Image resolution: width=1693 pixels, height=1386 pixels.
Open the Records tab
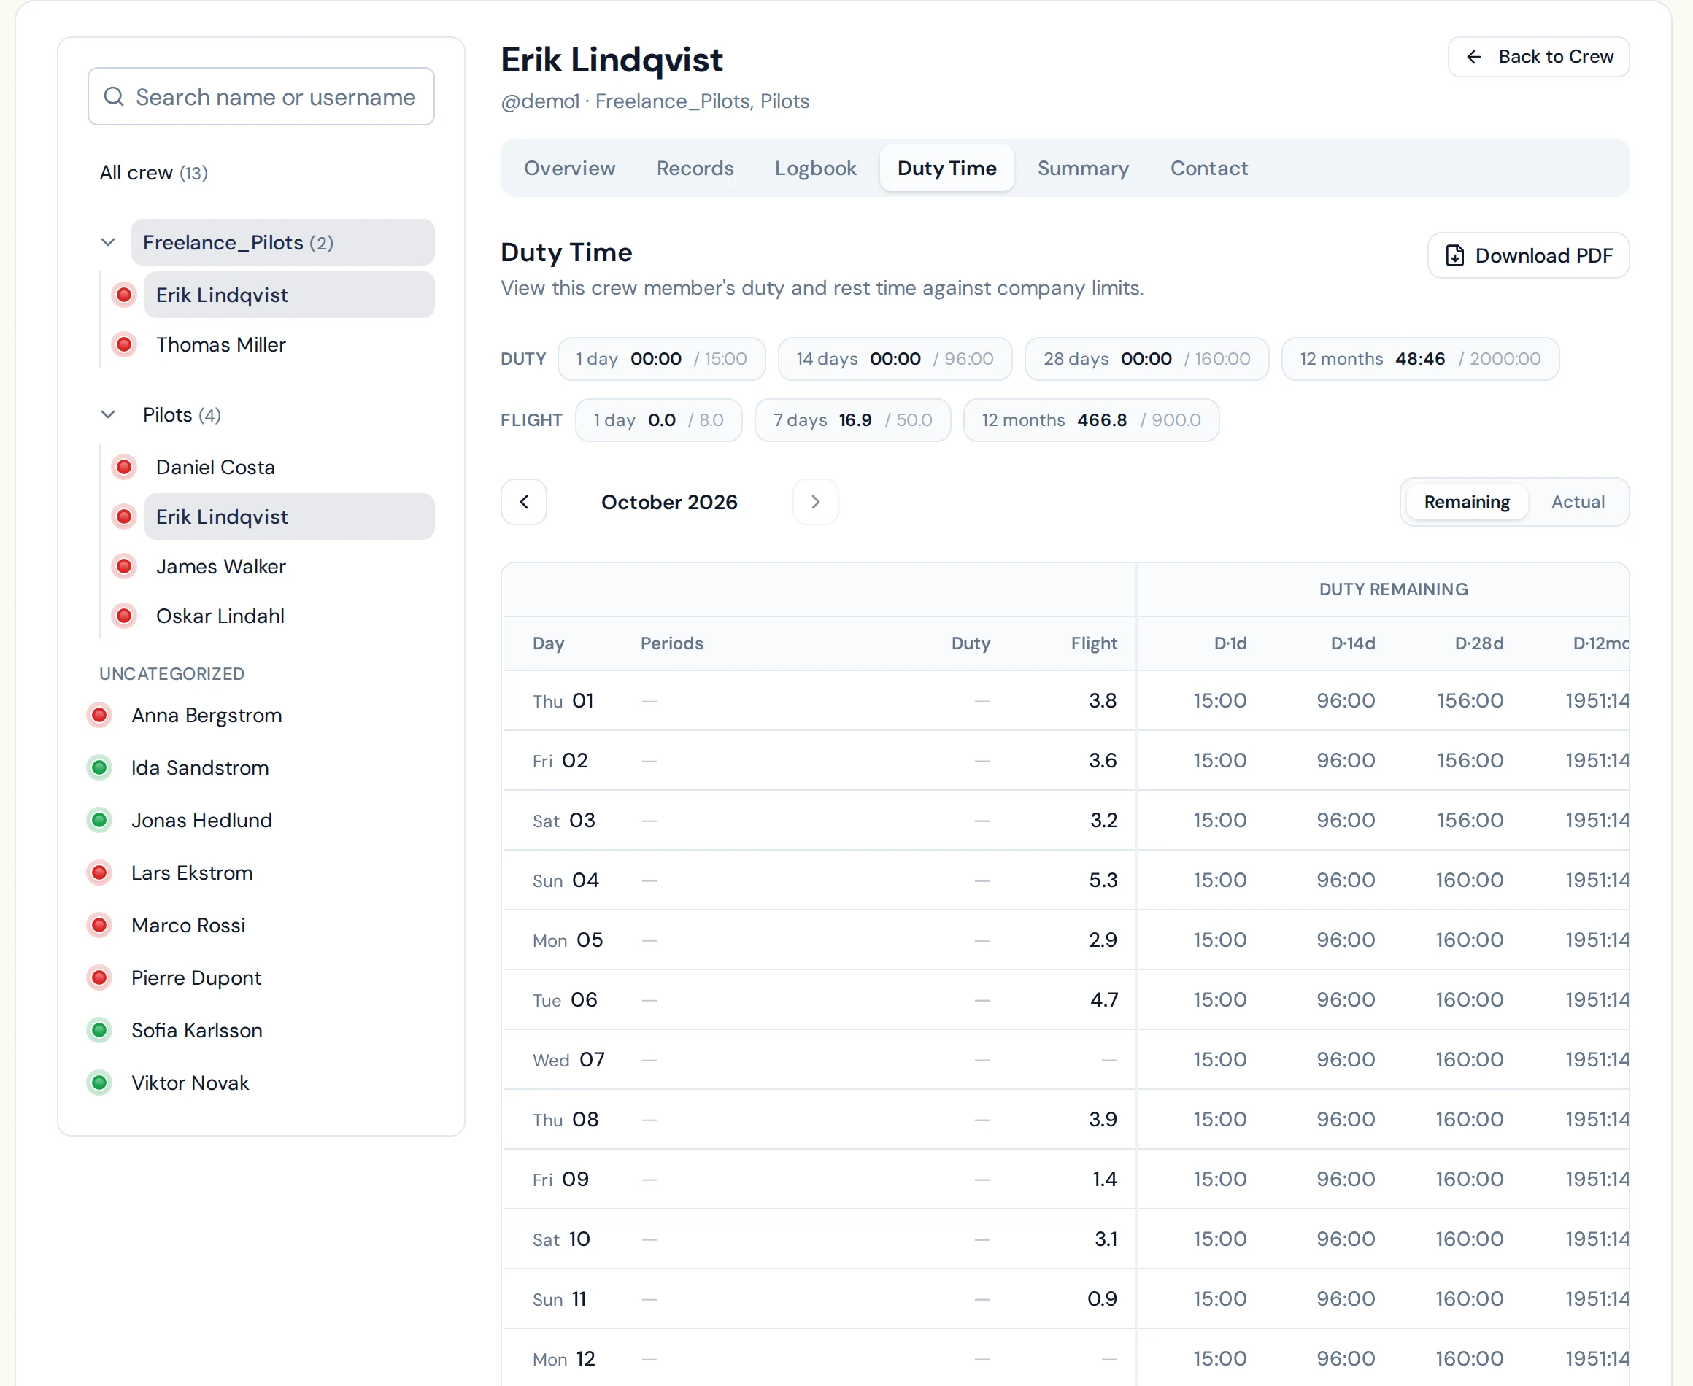695,168
